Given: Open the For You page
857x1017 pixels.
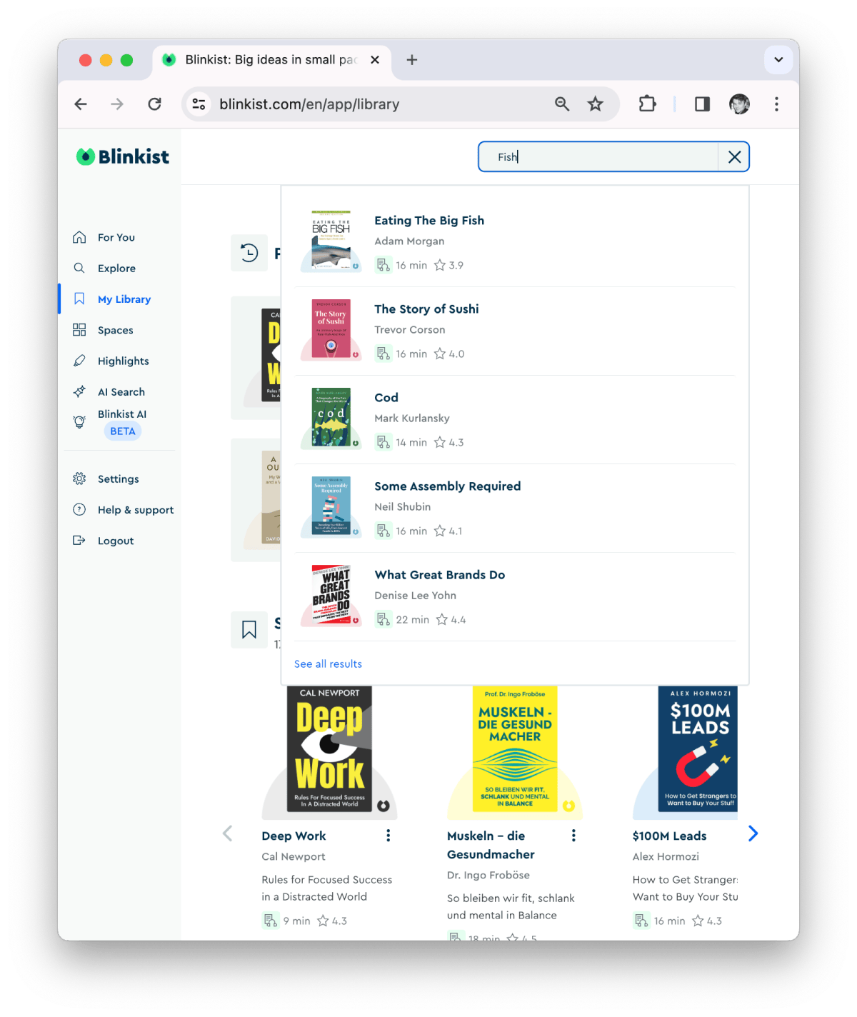Looking at the screenshot, I should pyautogui.click(x=116, y=237).
